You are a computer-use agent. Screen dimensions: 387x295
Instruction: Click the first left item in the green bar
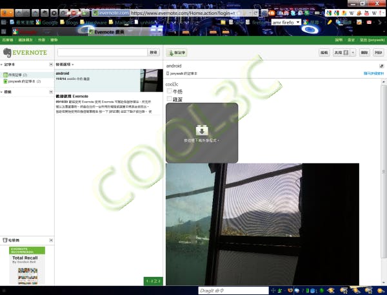(8, 40)
